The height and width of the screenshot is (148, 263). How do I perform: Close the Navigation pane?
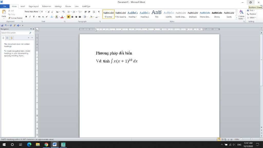pyautogui.click(x=33, y=29)
